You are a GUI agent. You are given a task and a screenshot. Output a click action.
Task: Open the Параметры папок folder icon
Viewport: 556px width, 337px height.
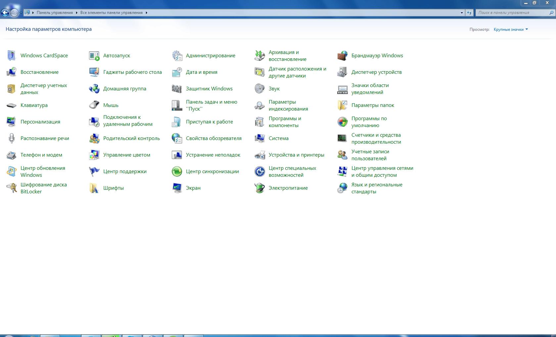pos(343,105)
